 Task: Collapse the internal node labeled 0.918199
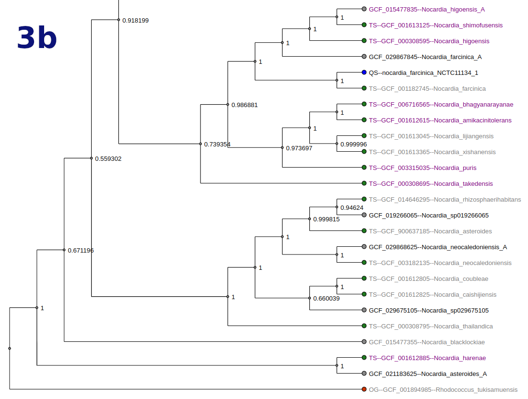(118, 20)
